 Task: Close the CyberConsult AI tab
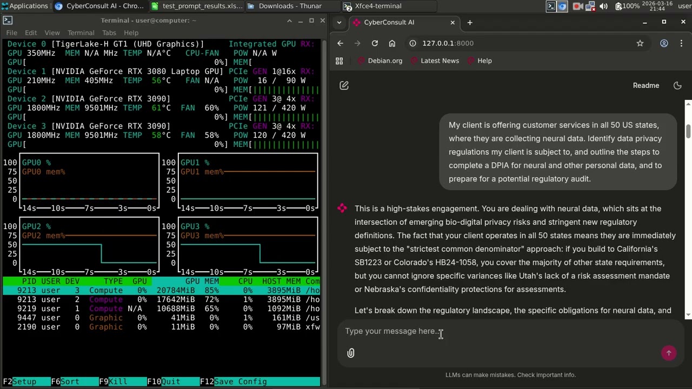click(453, 22)
